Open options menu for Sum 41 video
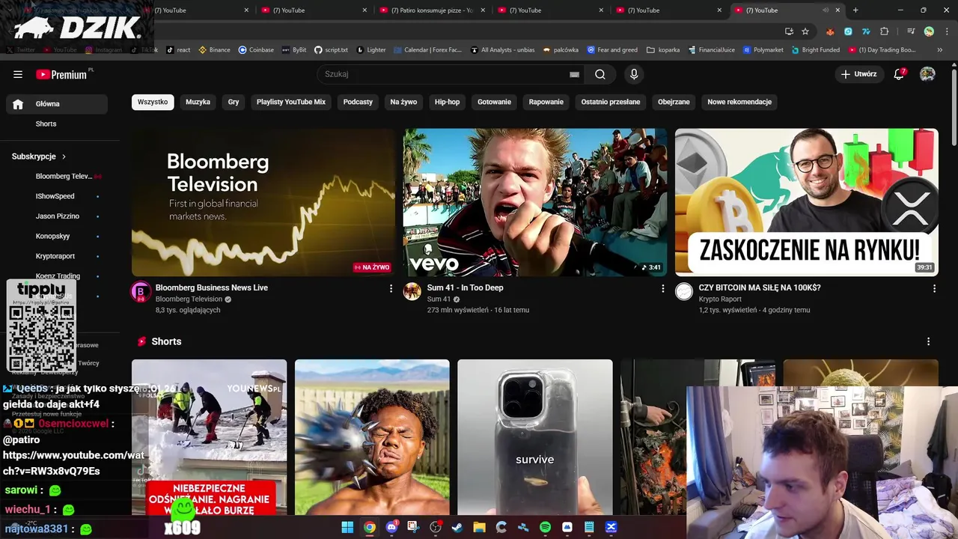The image size is (958, 539). click(662, 288)
